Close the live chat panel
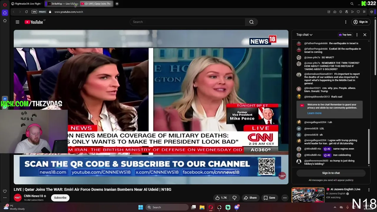This screenshot has width=377, height=212. click(365, 35)
